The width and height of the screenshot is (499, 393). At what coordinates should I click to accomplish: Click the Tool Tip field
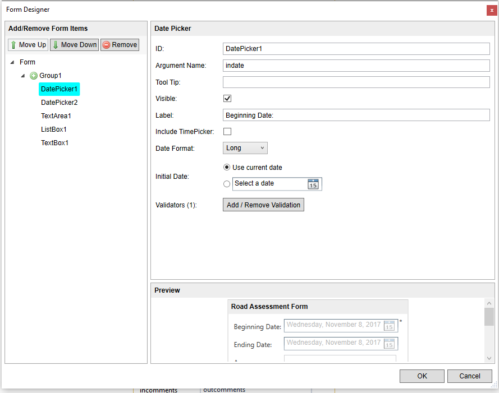pyautogui.click(x=356, y=82)
